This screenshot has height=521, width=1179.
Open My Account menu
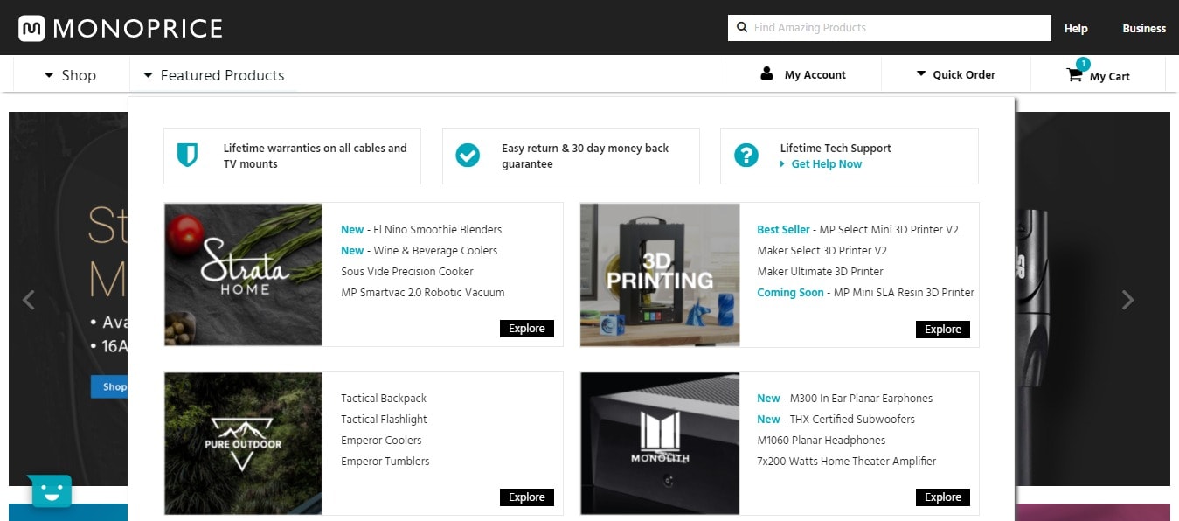[803, 74]
